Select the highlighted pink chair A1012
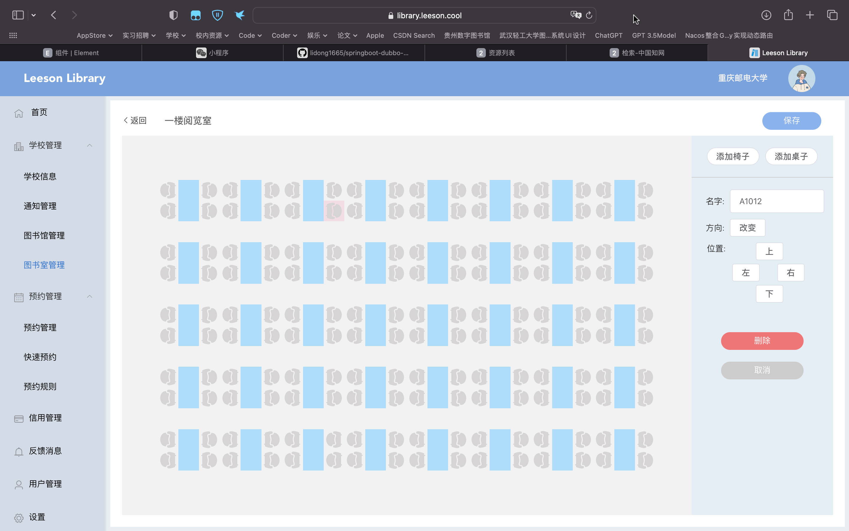849x531 pixels. tap(334, 211)
